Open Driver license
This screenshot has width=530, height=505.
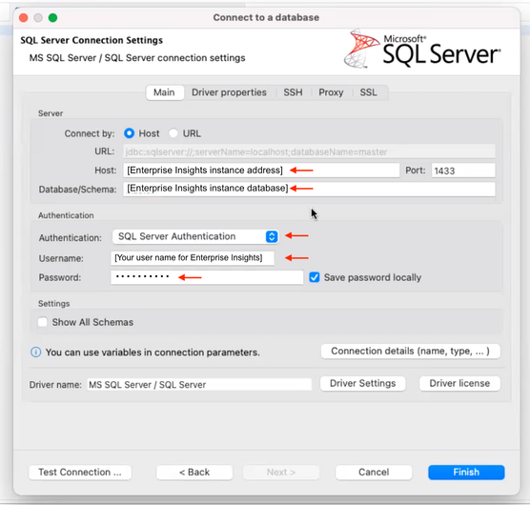459,383
